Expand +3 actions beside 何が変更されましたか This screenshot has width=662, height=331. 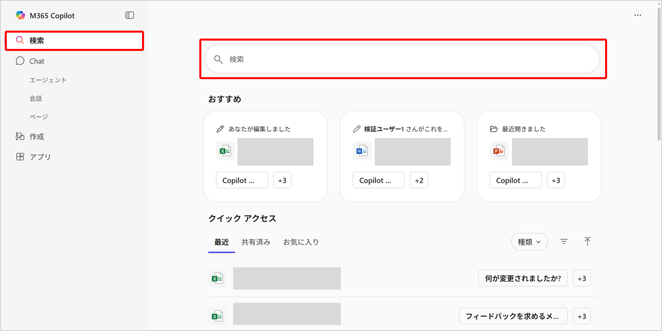point(582,278)
